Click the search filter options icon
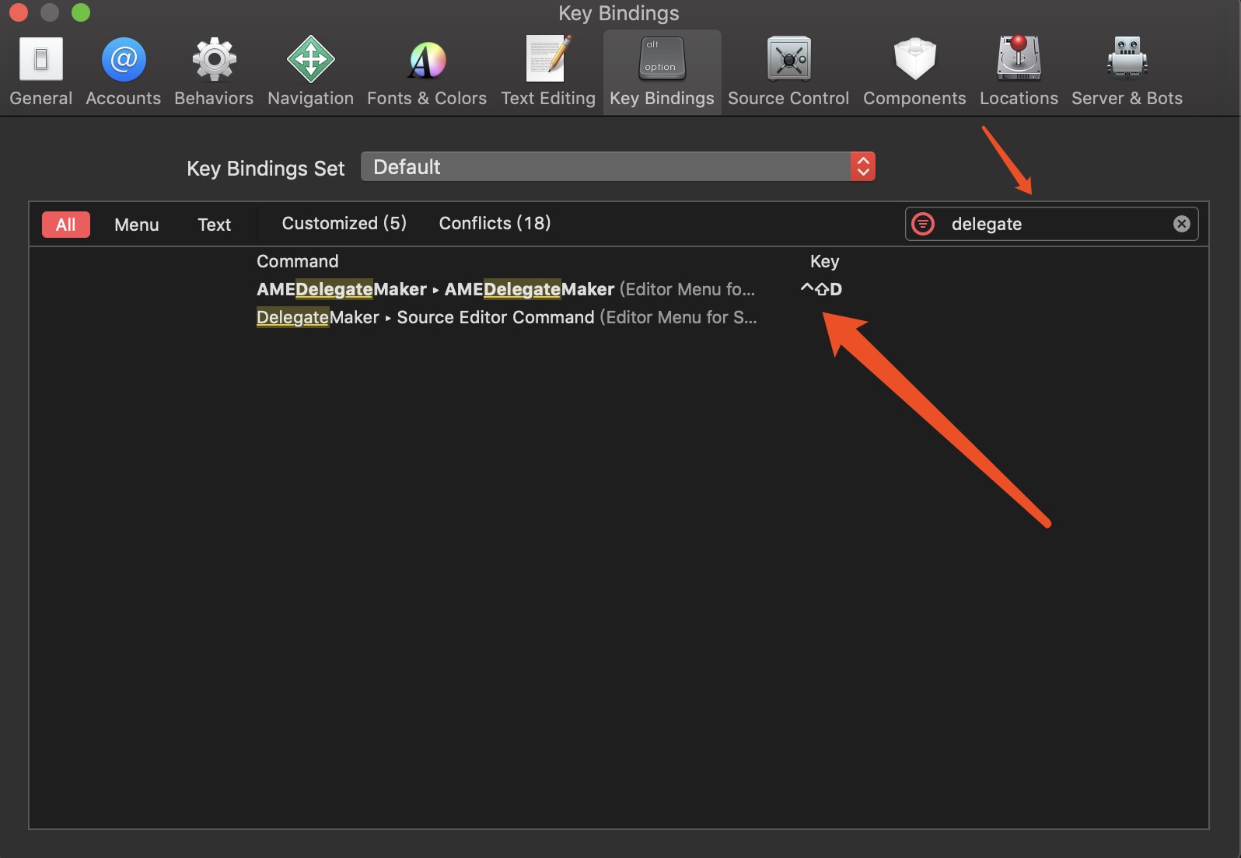Screen dimensions: 1241x858 click(x=923, y=224)
